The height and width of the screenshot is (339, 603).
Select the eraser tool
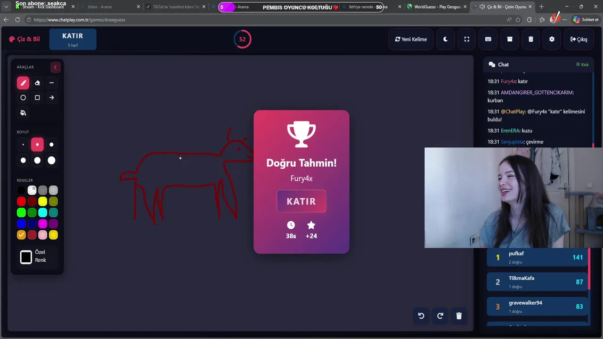(x=37, y=83)
